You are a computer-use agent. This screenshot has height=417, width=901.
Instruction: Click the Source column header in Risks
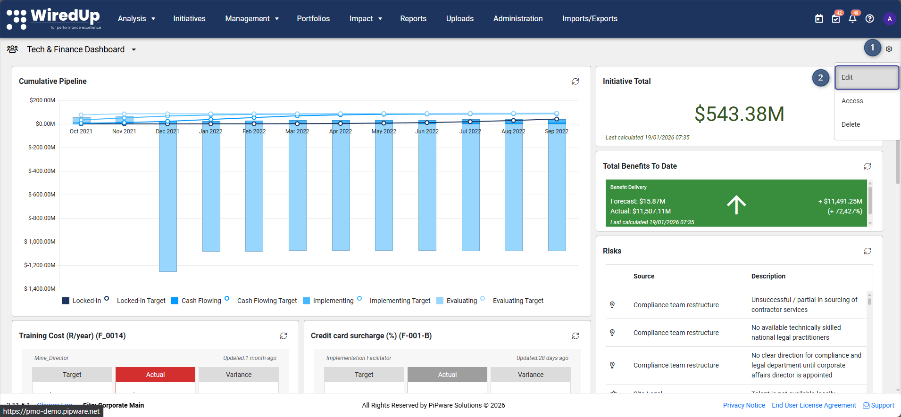coord(644,276)
